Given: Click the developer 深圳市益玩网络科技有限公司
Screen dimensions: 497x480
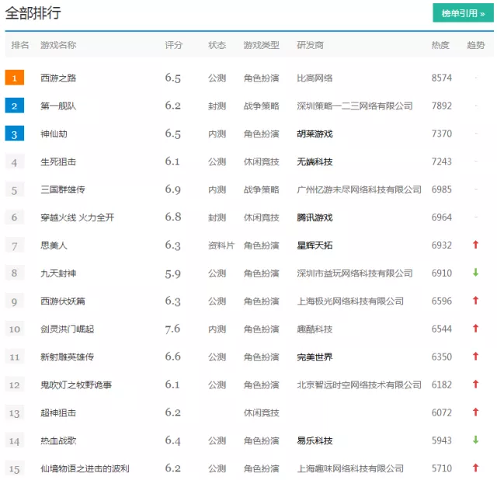Looking at the screenshot, I should (355, 273).
